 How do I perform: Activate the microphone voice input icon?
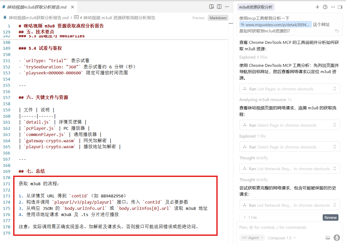pos(337,238)
